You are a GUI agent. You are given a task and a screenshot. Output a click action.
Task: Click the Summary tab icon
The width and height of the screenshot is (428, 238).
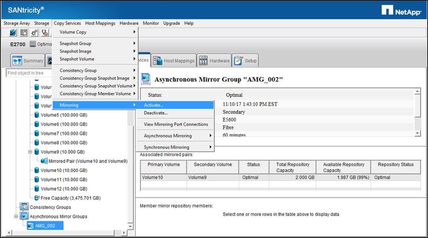17,60
